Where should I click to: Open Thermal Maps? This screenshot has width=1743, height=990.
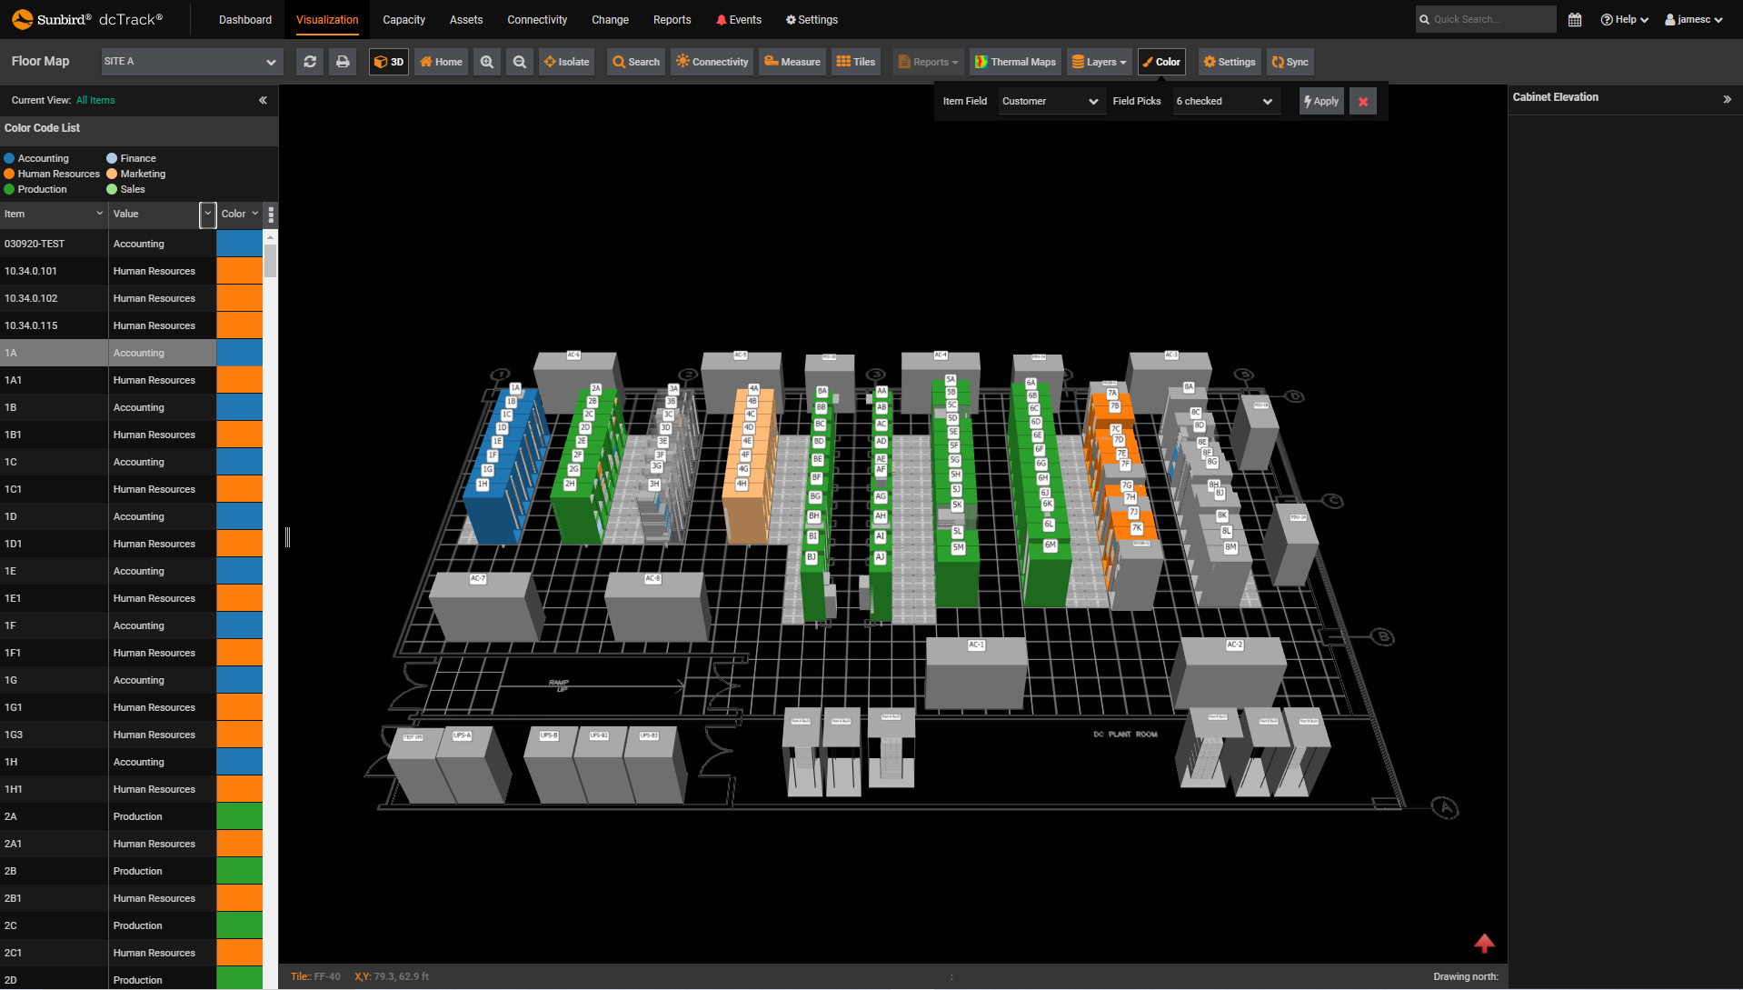(1015, 62)
